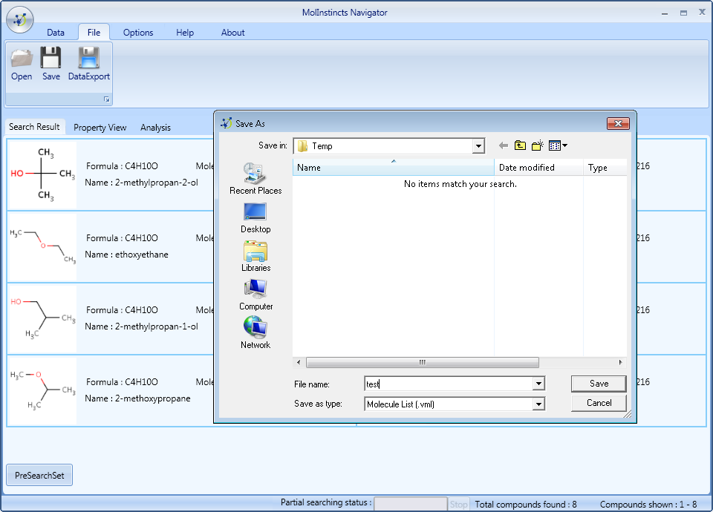
Task: Select Computer in the Save As sidebar
Action: point(255,295)
